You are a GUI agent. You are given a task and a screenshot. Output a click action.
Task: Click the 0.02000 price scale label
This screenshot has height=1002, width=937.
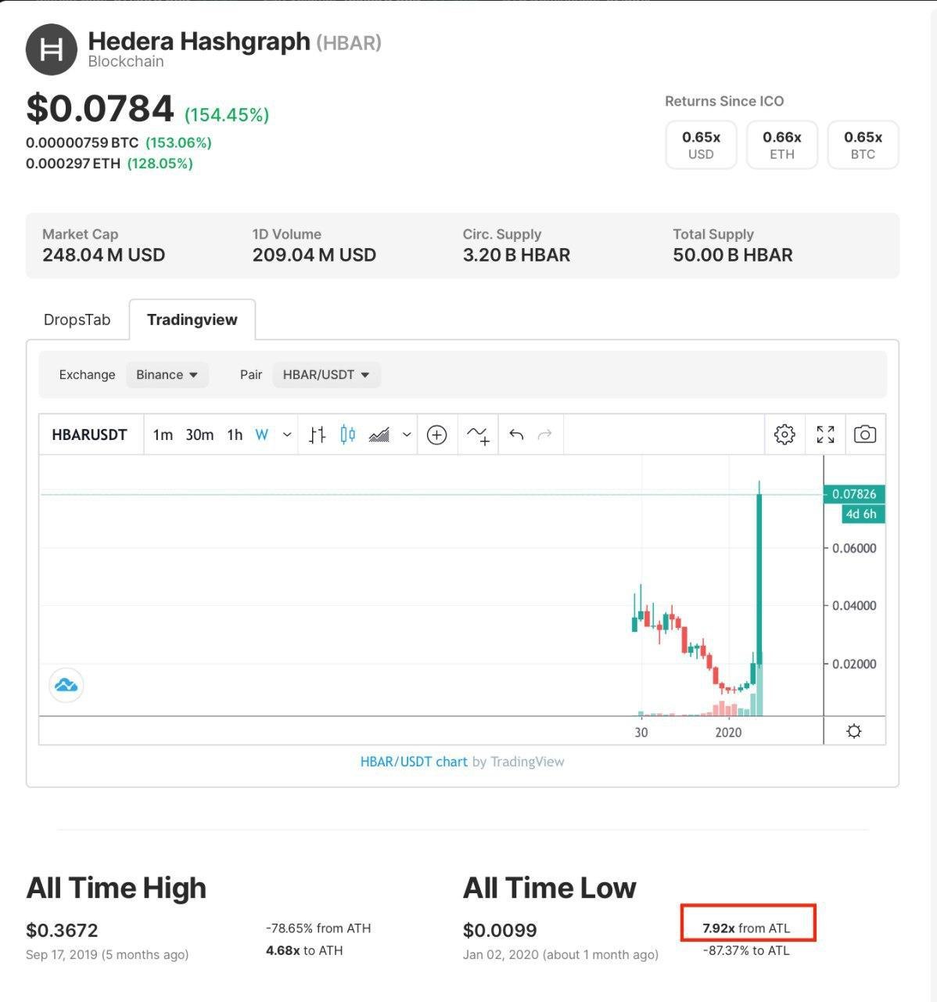point(854,664)
